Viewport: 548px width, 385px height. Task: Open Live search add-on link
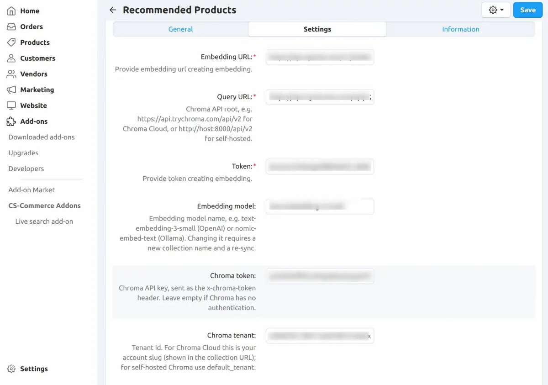pos(44,222)
